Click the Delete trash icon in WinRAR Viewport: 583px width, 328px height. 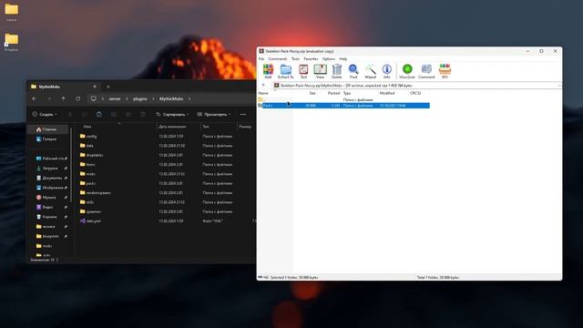click(336, 71)
